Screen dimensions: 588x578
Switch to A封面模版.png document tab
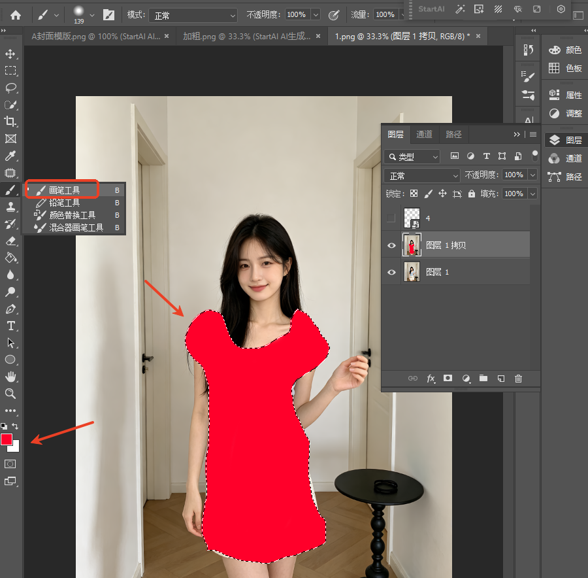(96, 36)
